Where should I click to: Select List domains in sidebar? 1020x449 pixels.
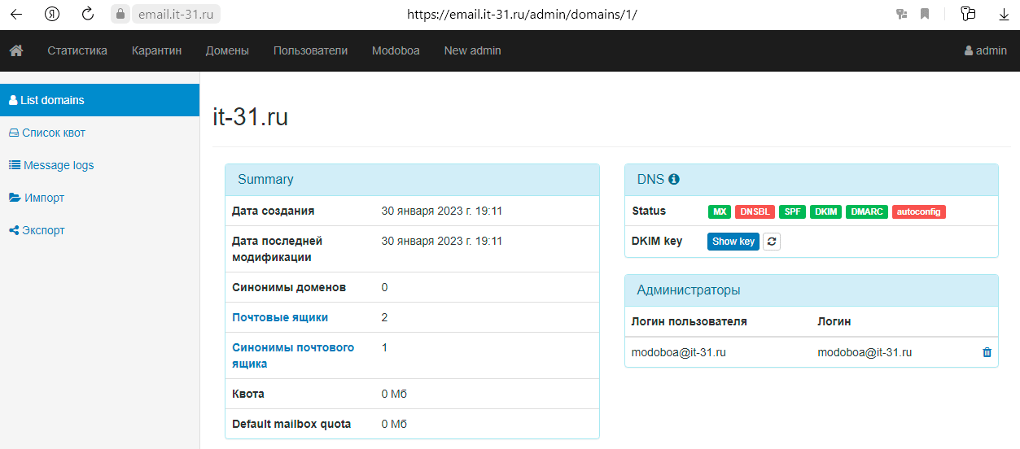[x=99, y=100]
